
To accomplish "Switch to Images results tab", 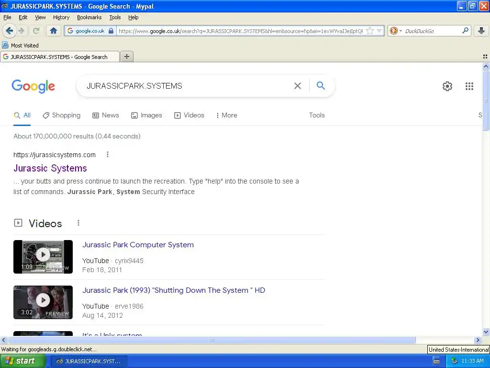I will tap(146, 115).
